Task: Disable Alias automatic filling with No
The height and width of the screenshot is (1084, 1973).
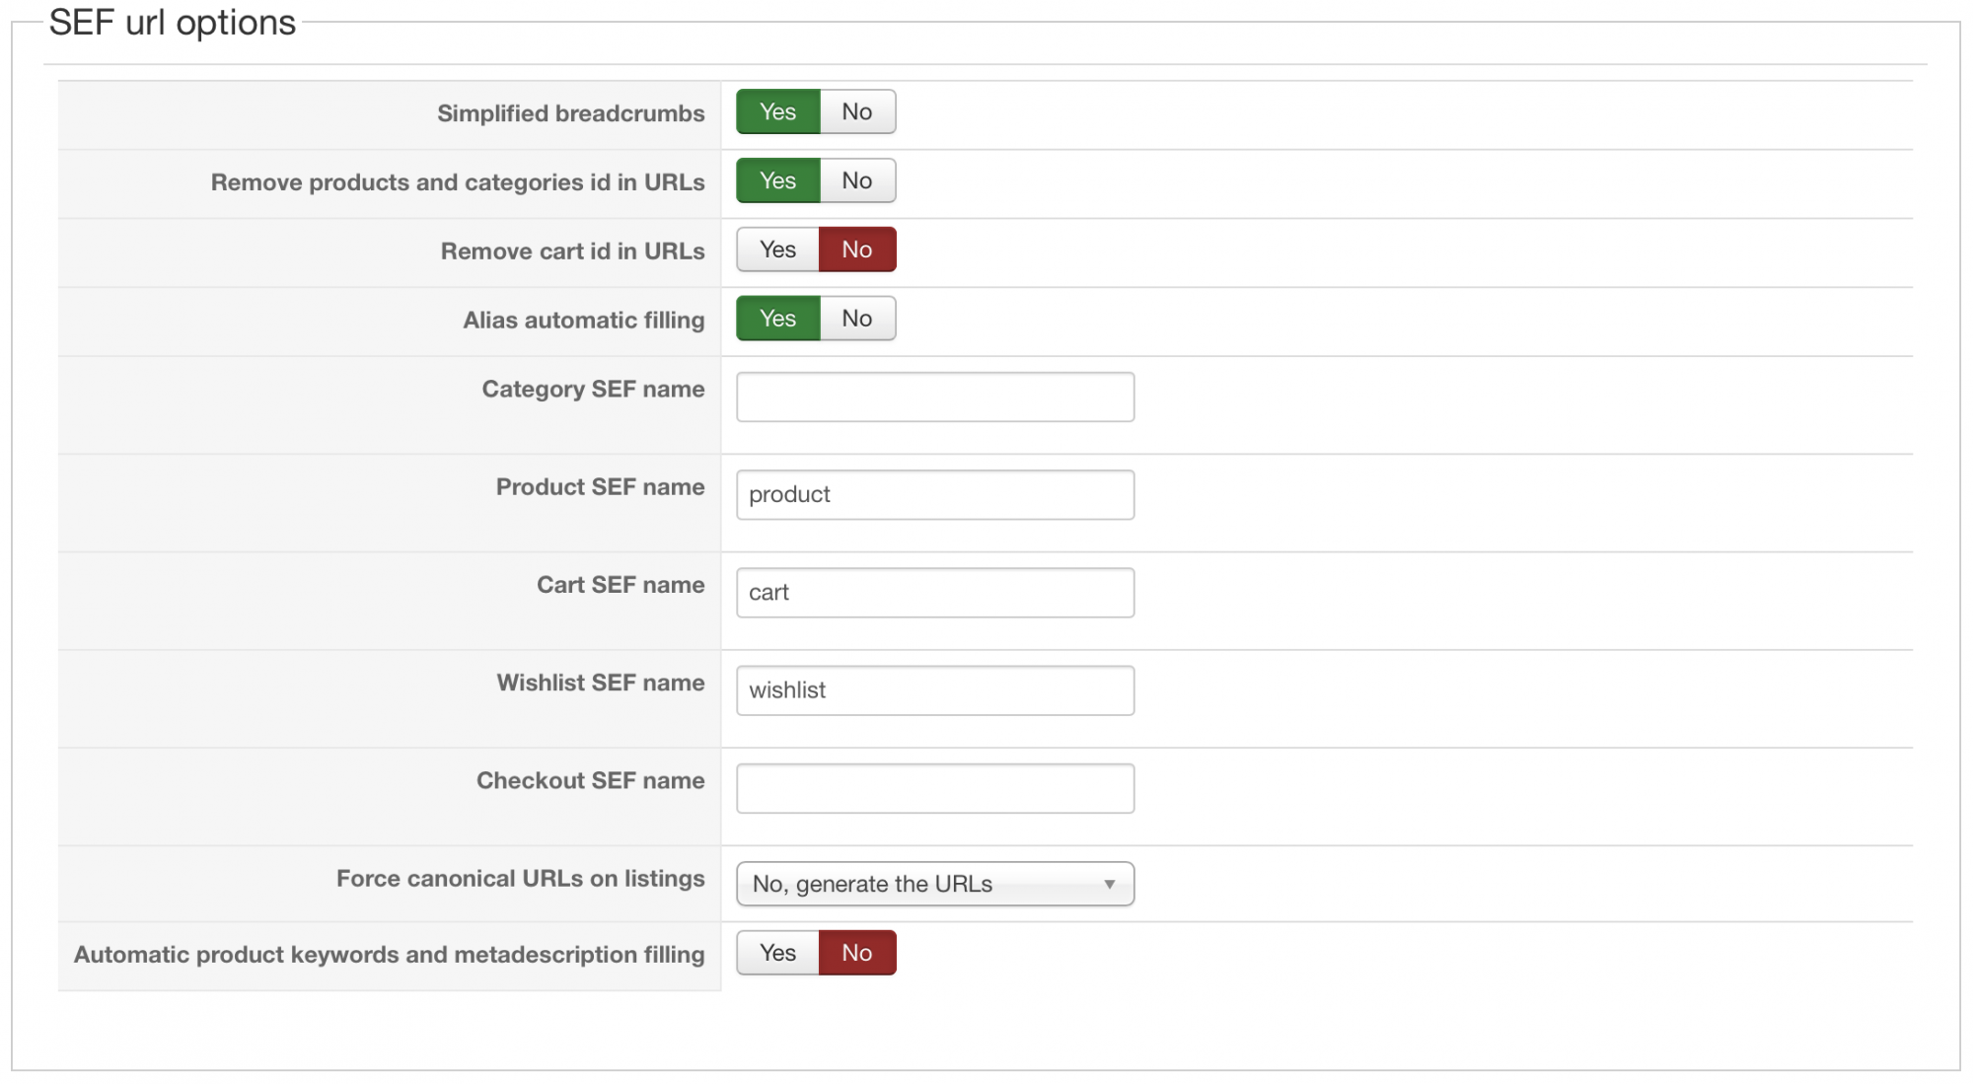Action: coord(856,319)
